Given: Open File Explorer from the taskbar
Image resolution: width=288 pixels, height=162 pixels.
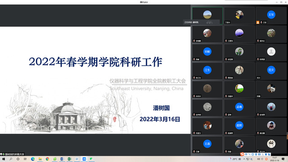Looking at the screenshot, I should pyautogui.click(x=40, y=159).
